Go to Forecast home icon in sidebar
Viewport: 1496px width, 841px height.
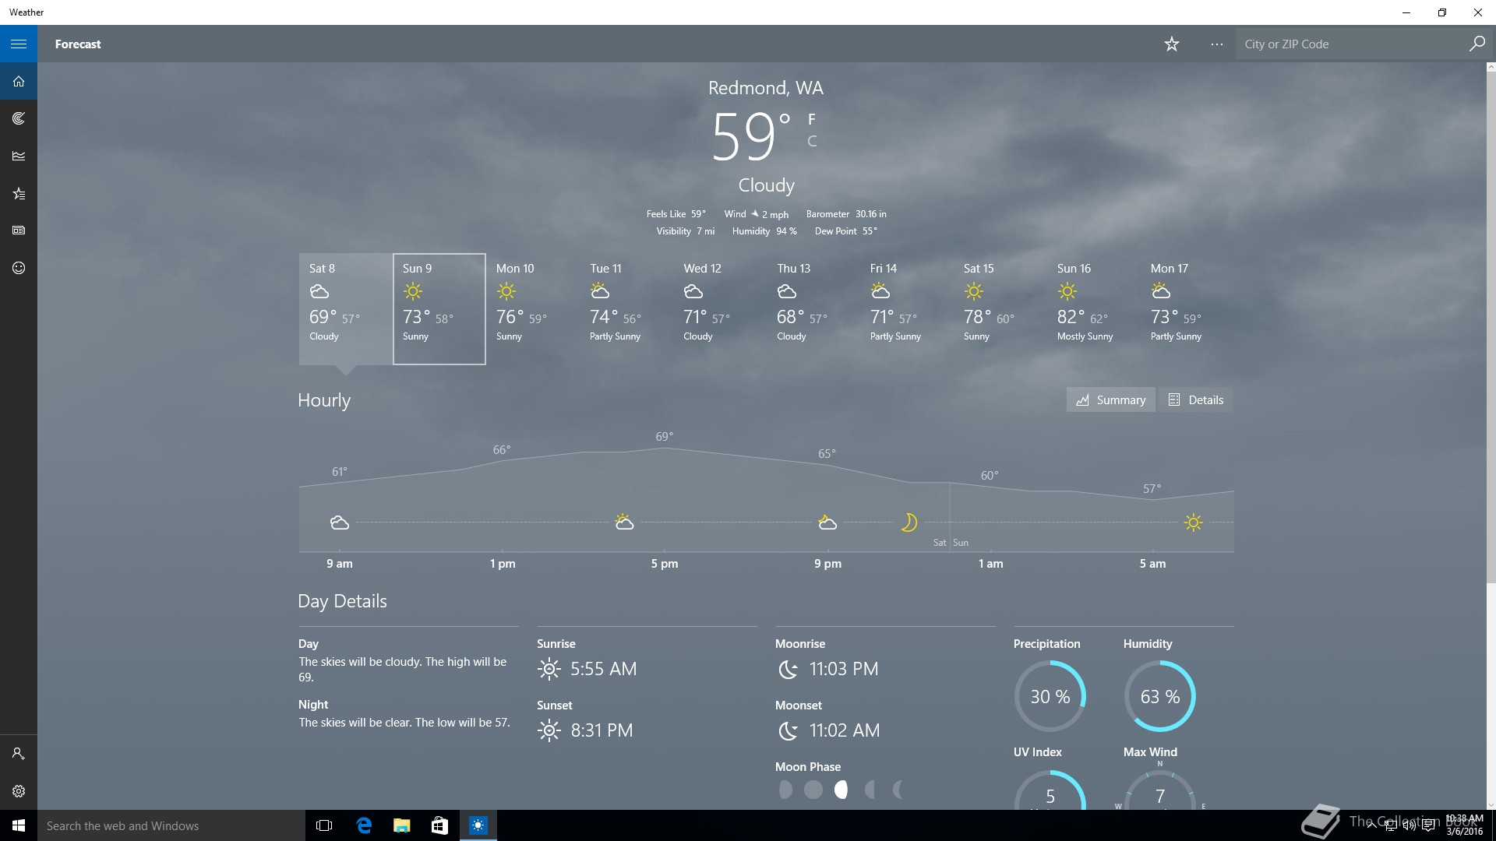[19, 81]
